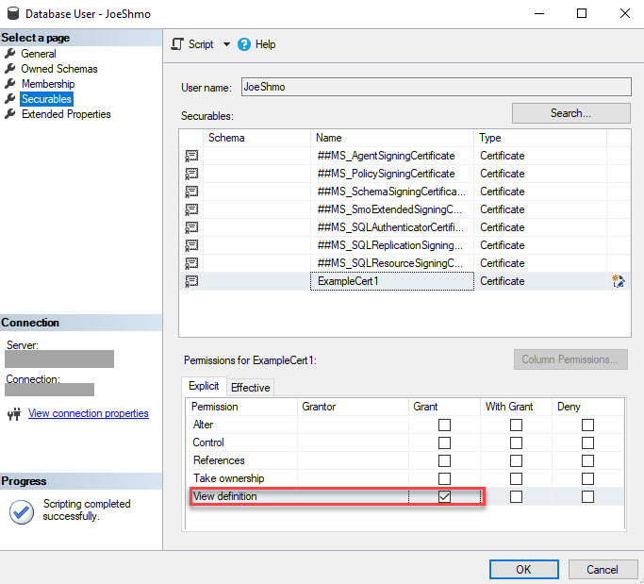Open the Script dropdown arrow
Screen dimensions: 644x584
coord(226,44)
